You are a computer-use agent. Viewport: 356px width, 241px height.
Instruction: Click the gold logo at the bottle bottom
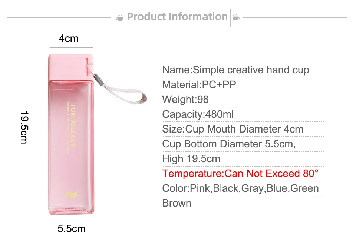coord(71,195)
